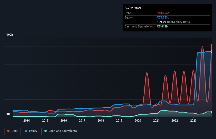Screen dimensions: 216x139
Task: Click the red Debt legend dot
Action: point(8,131)
